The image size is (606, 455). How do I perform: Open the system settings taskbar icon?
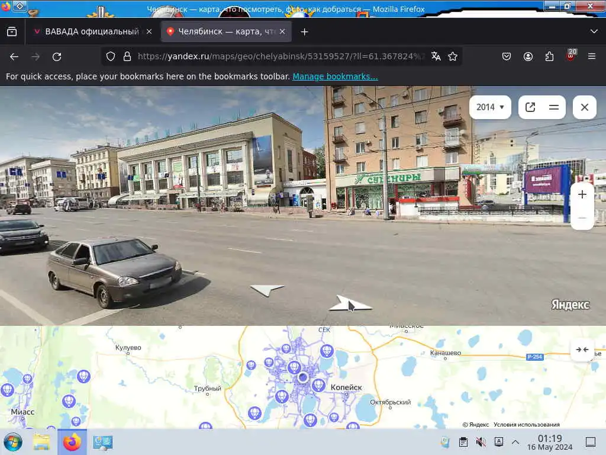(x=102, y=442)
